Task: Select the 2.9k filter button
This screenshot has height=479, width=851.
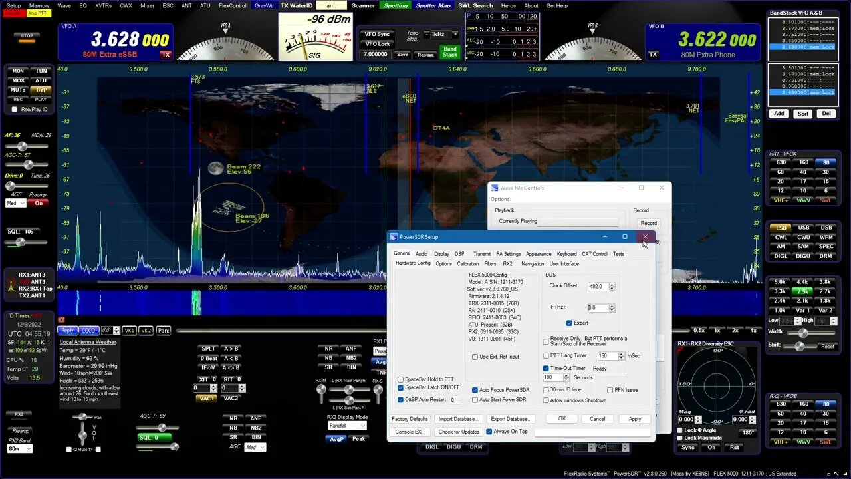Action: click(803, 291)
